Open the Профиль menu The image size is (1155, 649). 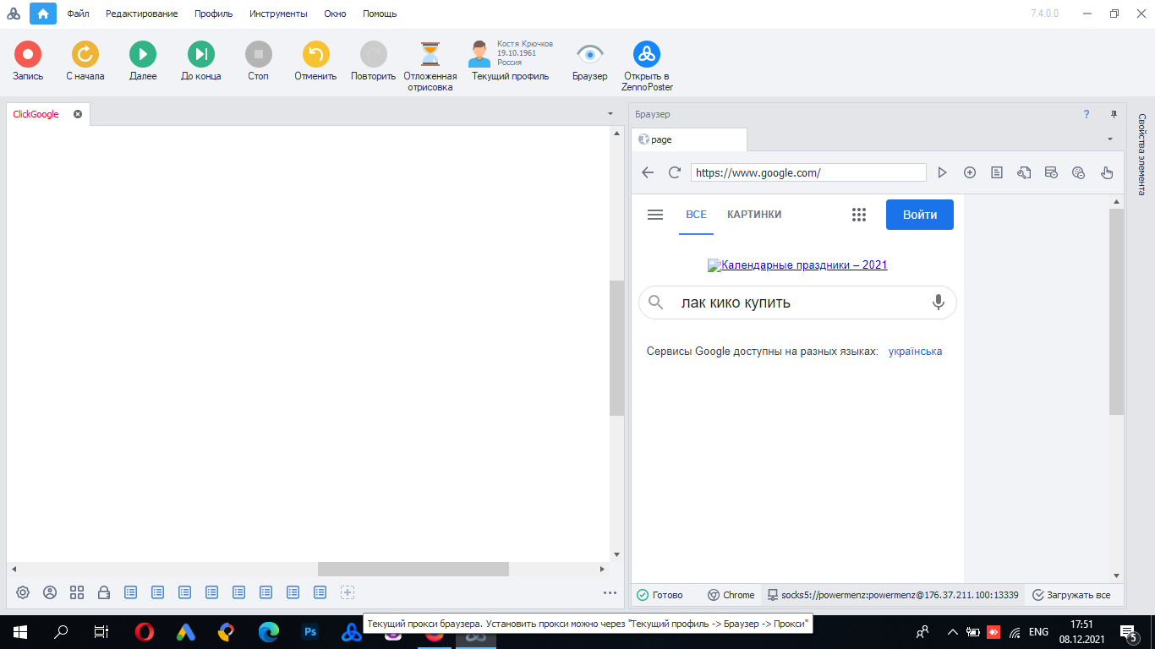click(214, 14)
